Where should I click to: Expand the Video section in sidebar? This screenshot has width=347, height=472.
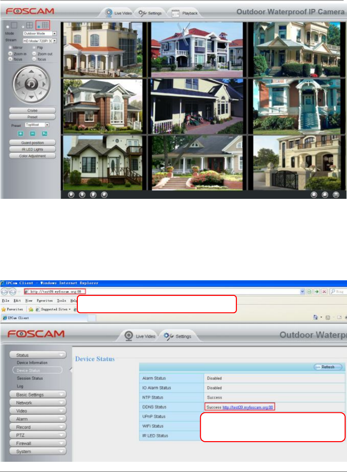click(38, 411)
